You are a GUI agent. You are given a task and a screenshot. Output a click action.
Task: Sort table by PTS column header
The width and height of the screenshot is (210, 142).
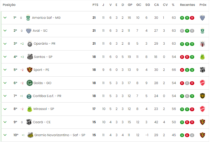point(95,5)
